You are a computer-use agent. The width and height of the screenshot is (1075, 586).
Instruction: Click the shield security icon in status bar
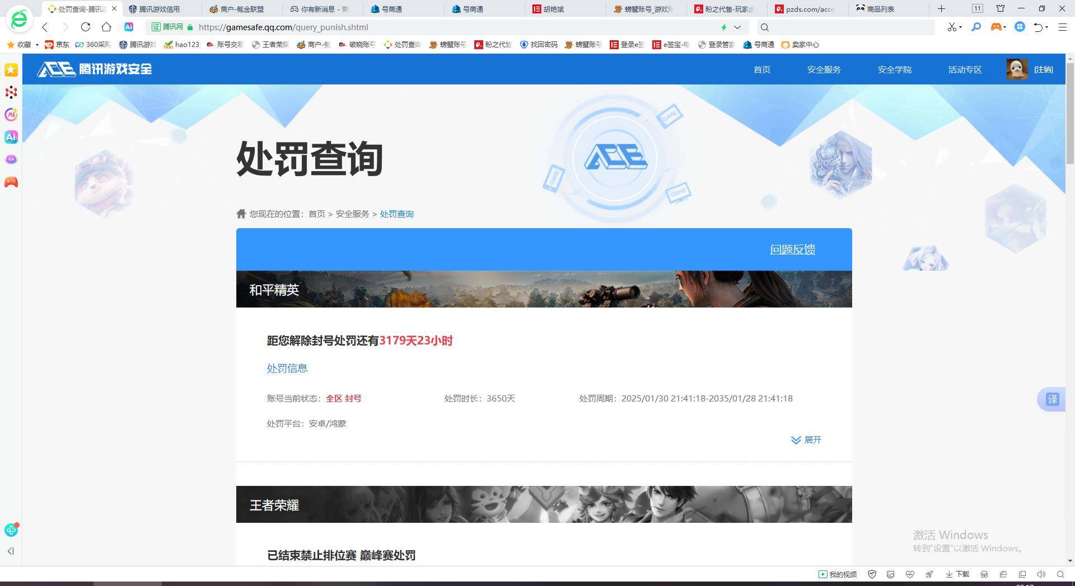click(872, 574)
